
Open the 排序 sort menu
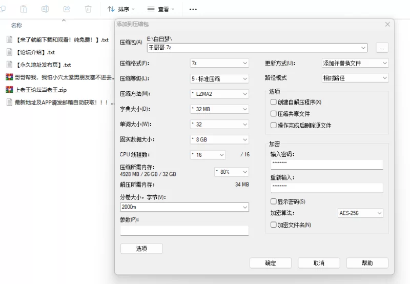tap(121, 9)
